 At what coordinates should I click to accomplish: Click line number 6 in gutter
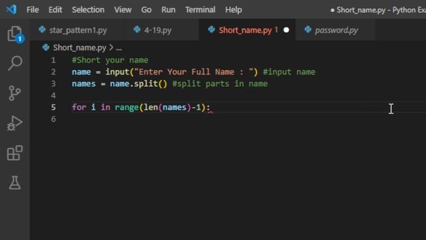[53, 119]
